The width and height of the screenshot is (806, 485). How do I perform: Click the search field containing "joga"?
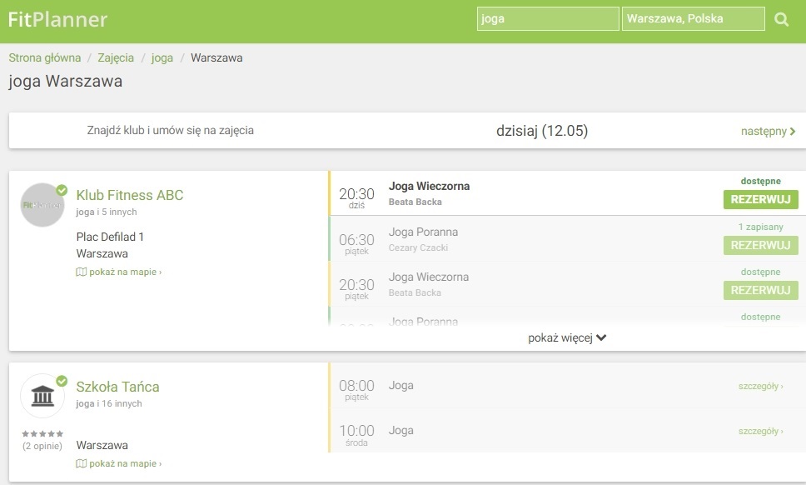click(x=547, y=17)
